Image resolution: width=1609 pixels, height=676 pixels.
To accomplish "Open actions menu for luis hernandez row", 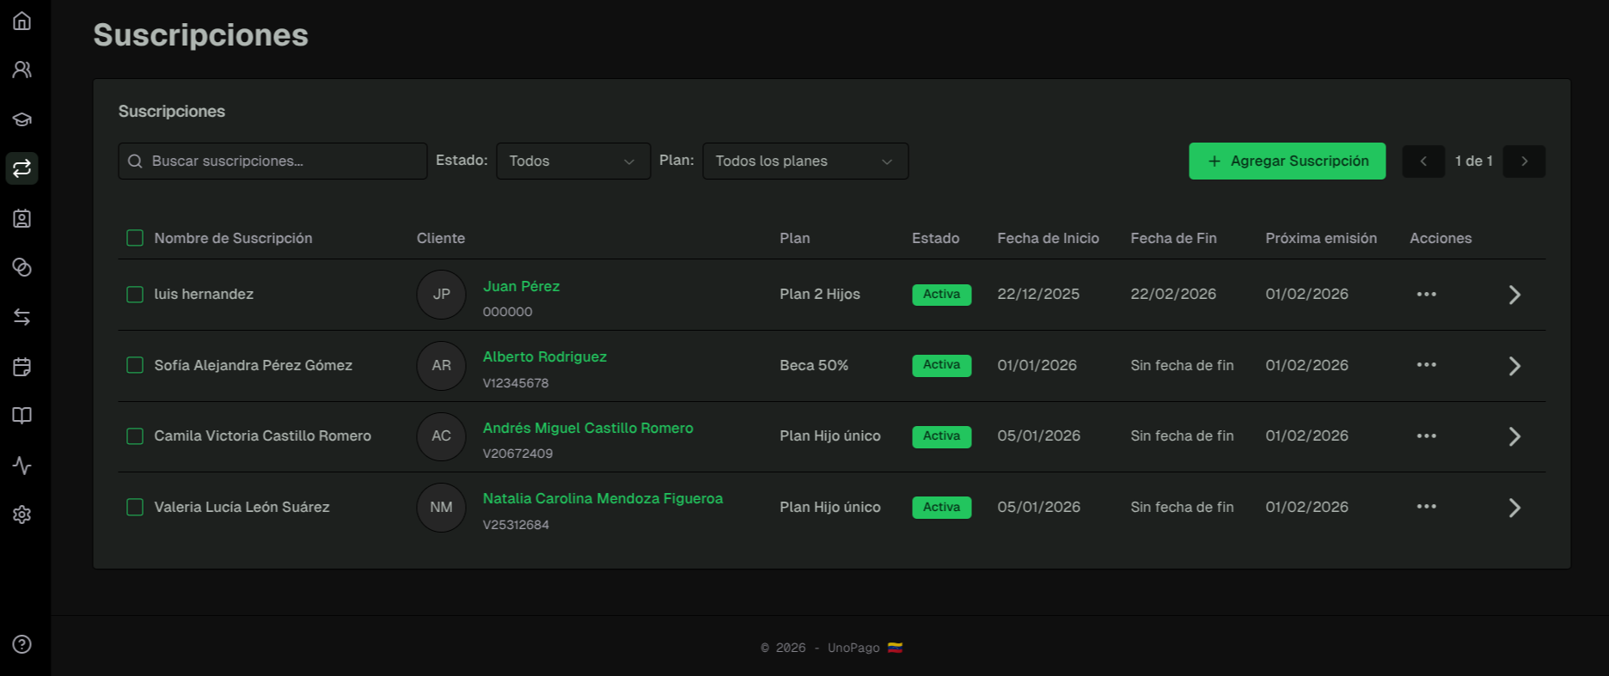I will (1426, 295).
